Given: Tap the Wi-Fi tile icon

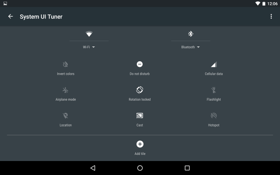Looking at the screenshot, I should 89,34.
